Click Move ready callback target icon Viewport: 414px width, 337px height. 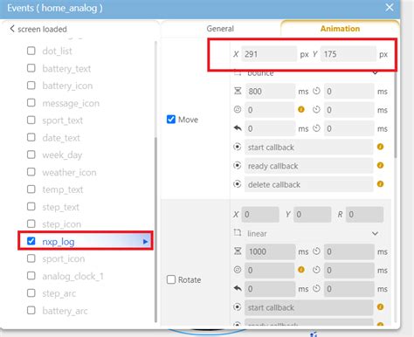(238, 166)
